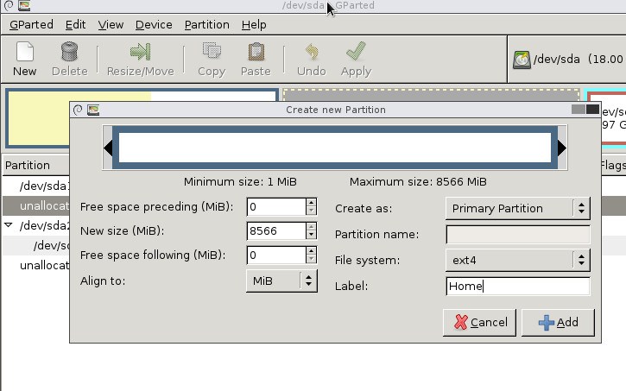Decrease Free space following value
This screenshot has height=391, width=626.
click(311, 259)
